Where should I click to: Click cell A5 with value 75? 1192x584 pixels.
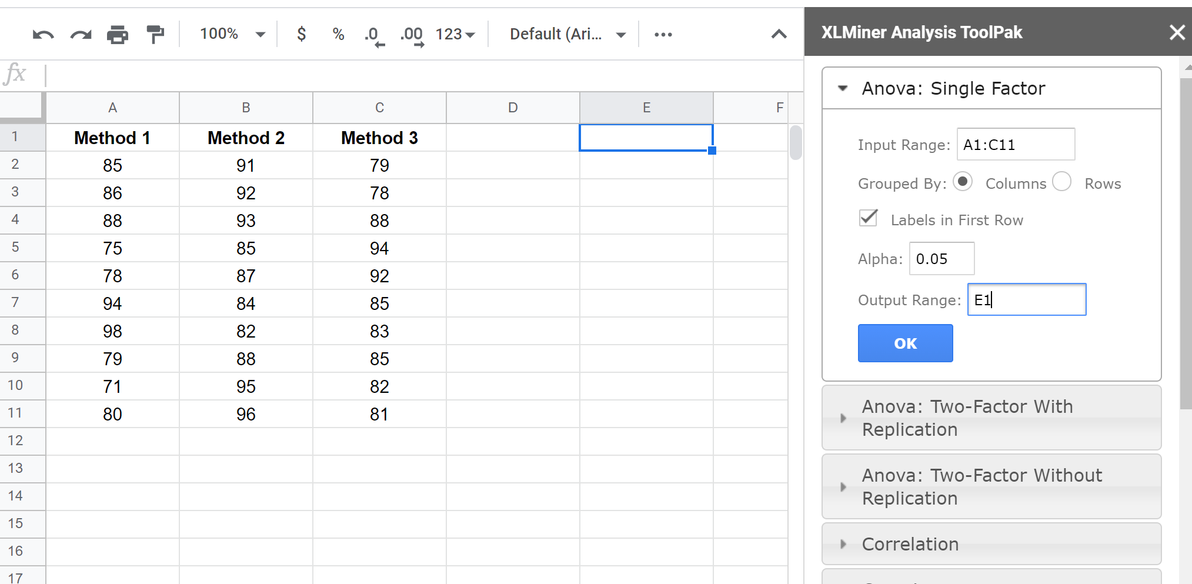[x=112, y=248]
